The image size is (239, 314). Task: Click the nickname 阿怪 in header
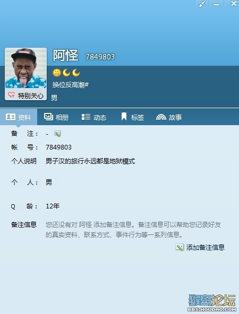[65, 56]
